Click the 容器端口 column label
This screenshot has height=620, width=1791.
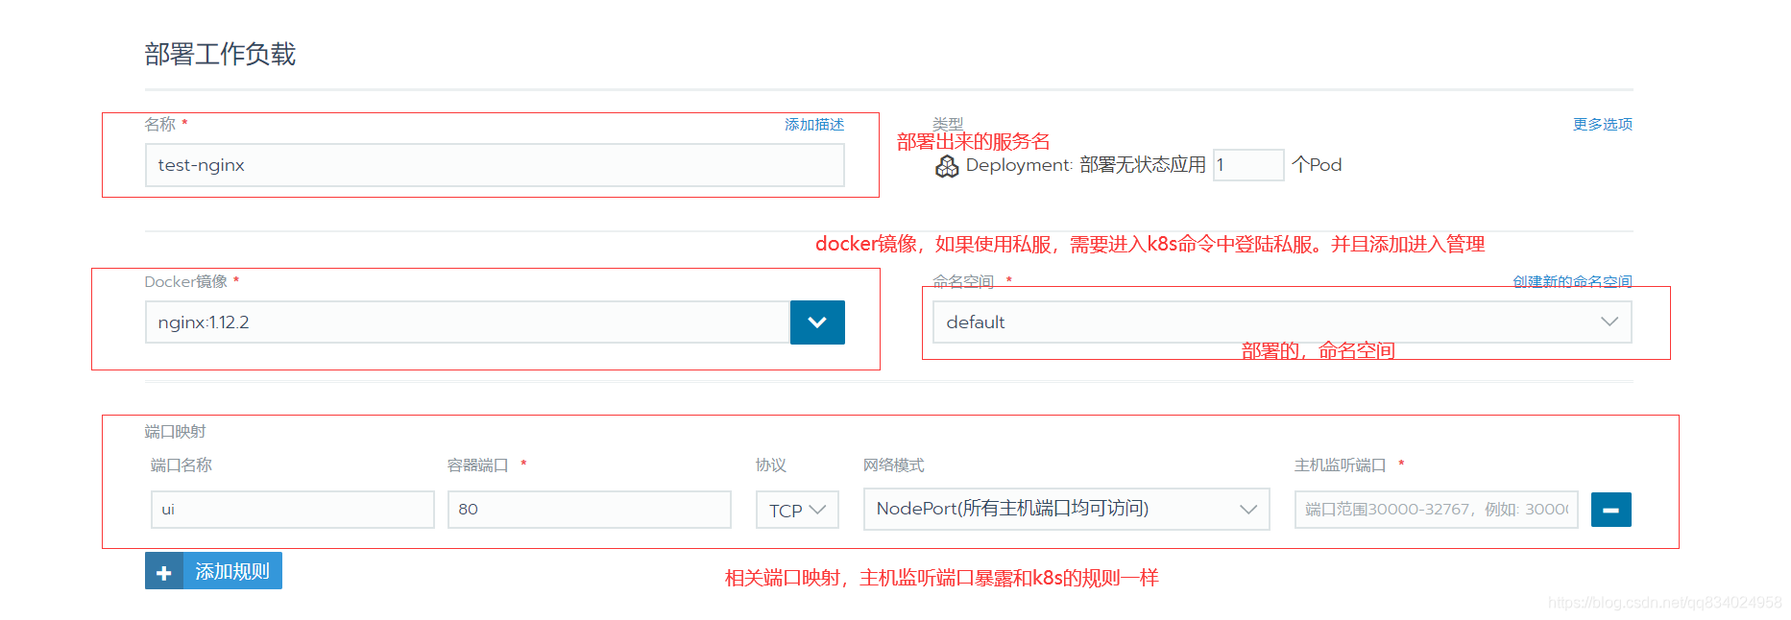coord(477,465)
